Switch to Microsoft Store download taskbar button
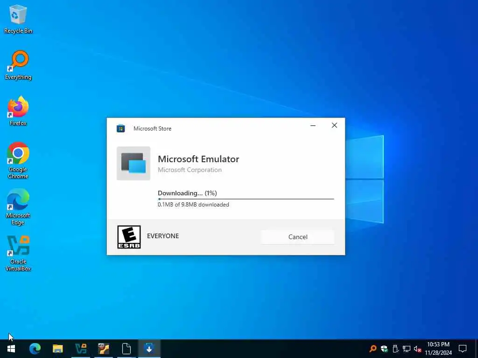The height and width of the screenshot is (358, 478). pos(149,349)
